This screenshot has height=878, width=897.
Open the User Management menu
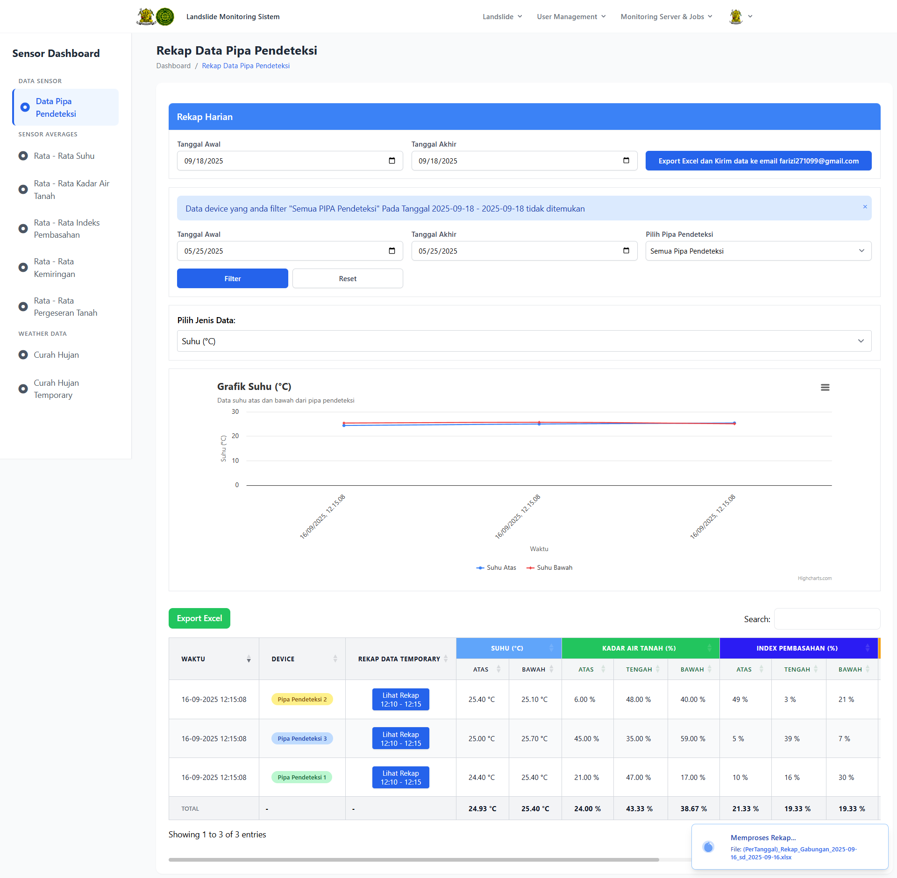point(571,17)
